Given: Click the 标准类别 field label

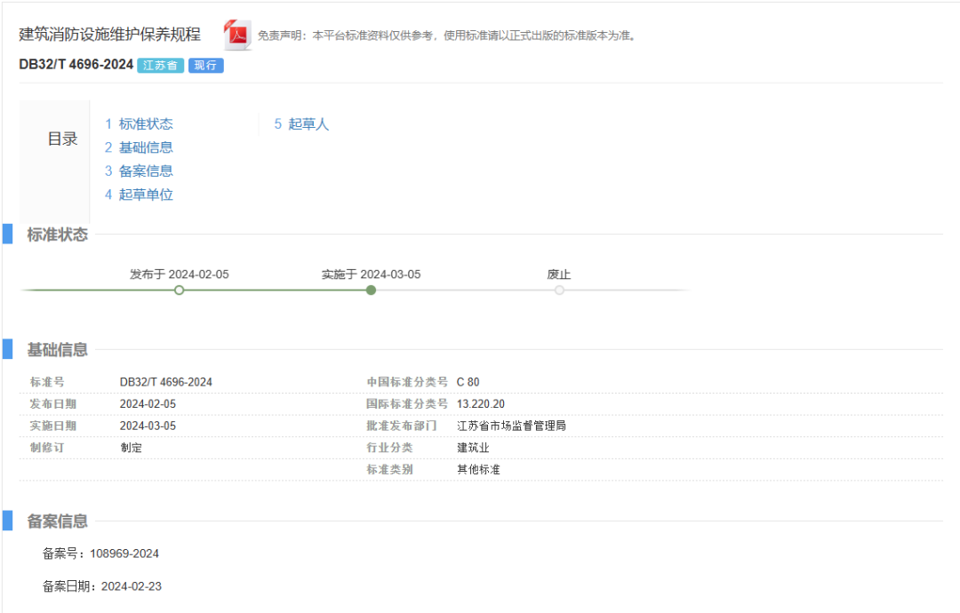Looking at the screenshot, I should click(389, 469).
